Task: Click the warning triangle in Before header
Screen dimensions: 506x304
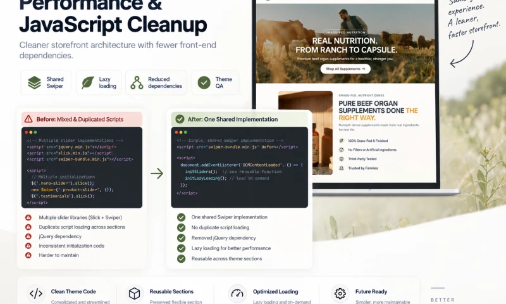Action: (x=28, y=119)
